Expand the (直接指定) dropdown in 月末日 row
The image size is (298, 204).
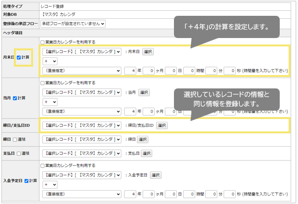click(x=82, y=71)
